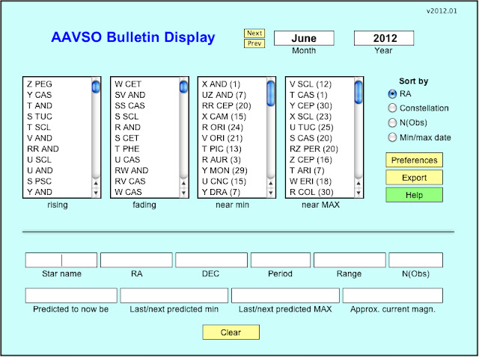Select T PIC (13) in near min list
Screen dimensions: 479x357
tap(222, 149)
